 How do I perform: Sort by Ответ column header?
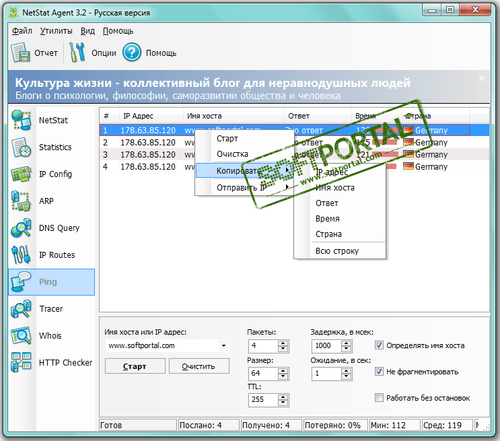pos(318,116)
